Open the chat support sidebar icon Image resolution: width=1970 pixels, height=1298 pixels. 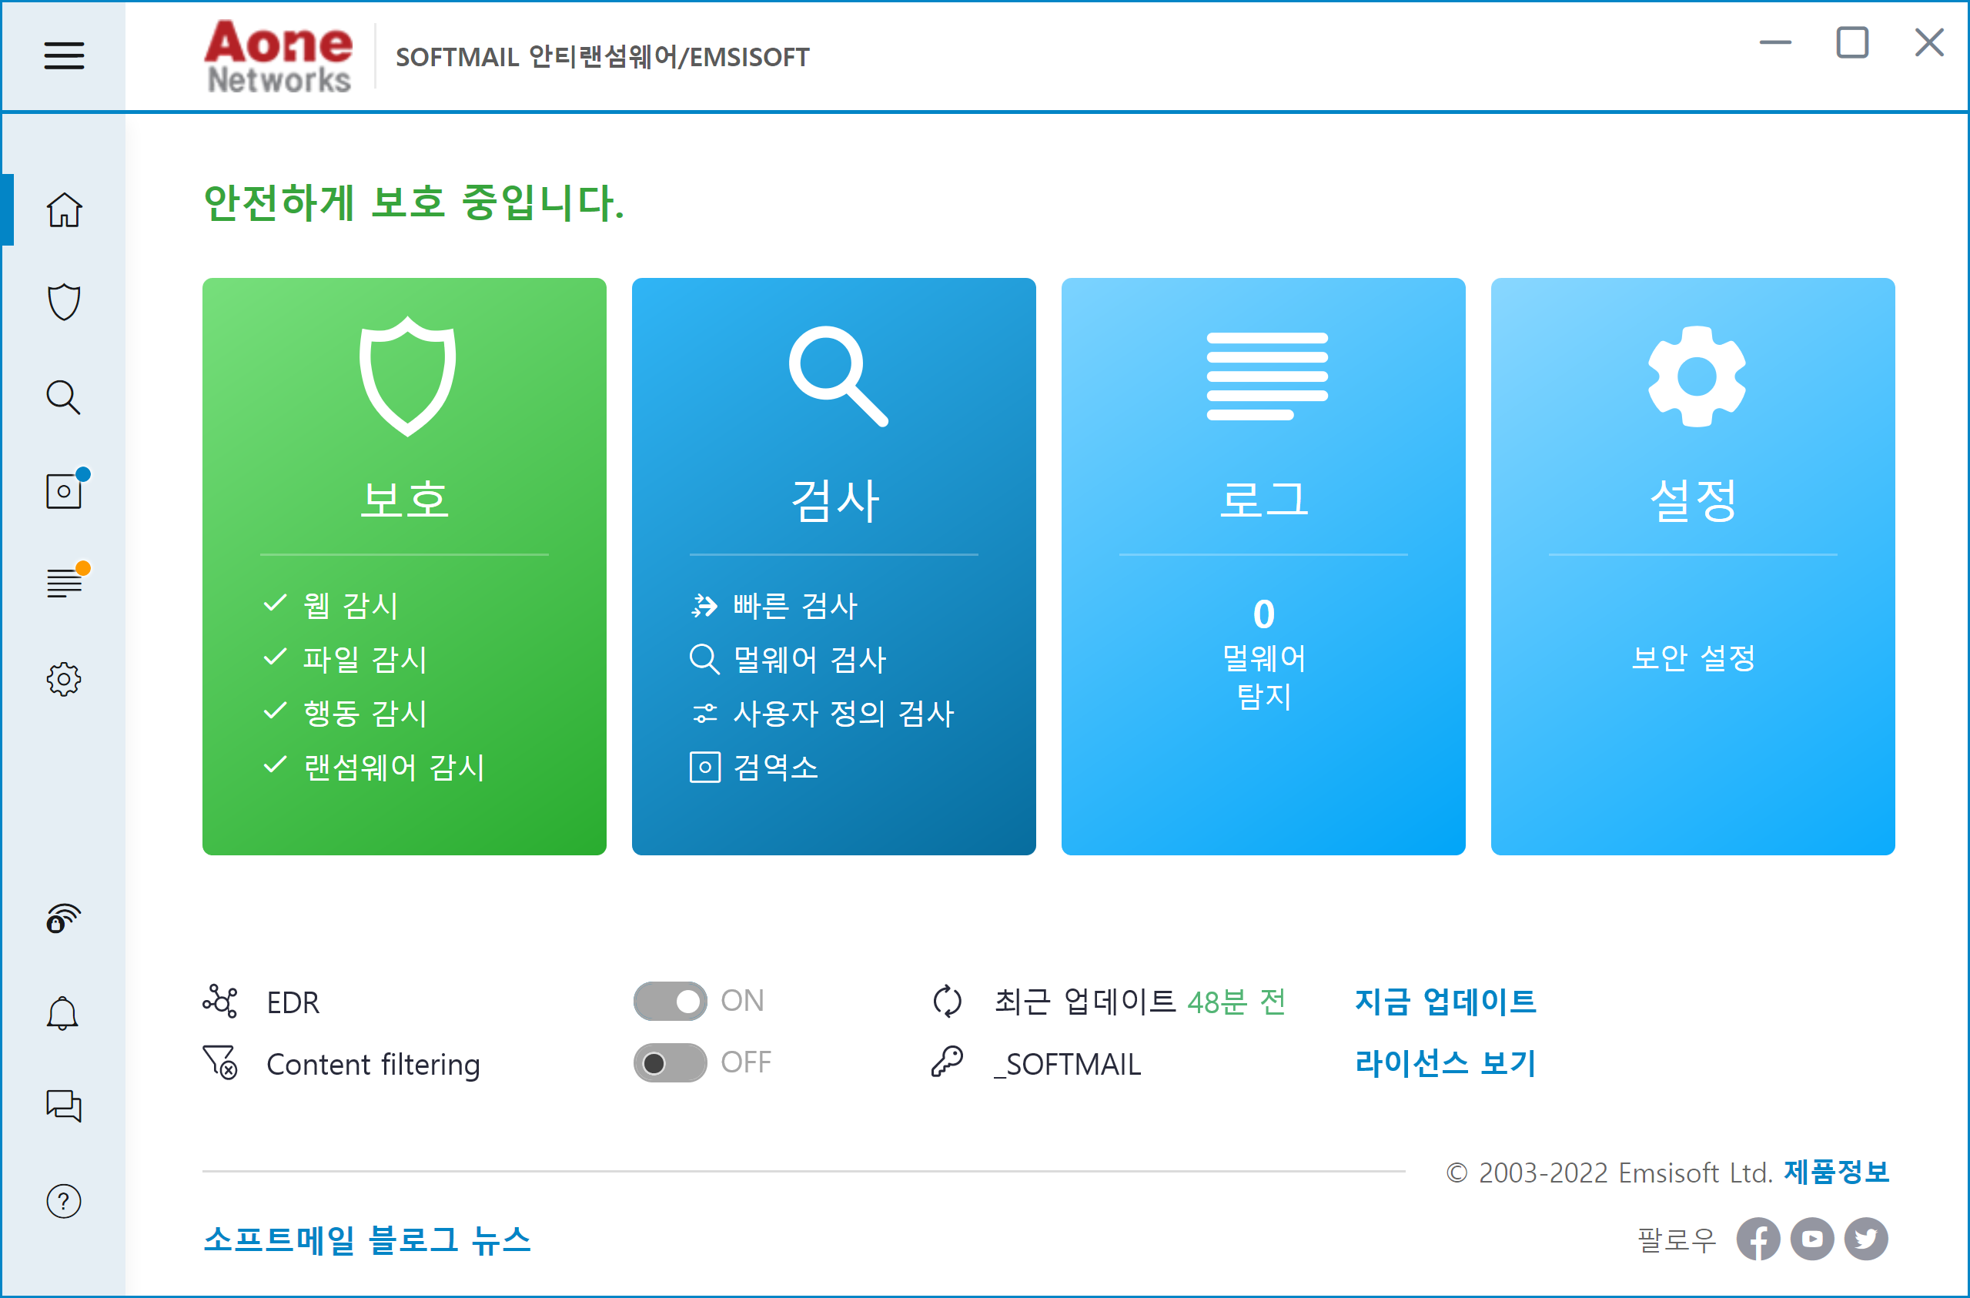click(x=64, y=1106)
